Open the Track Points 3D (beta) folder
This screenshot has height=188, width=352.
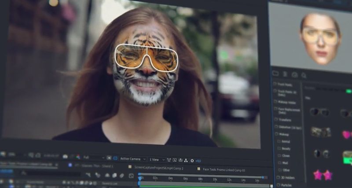coord(286,93)
